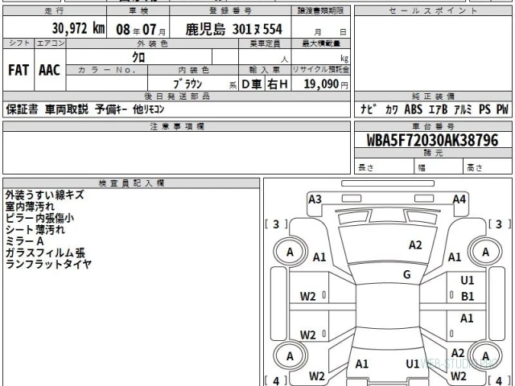Select カラーNo. header cell
Screen dimensions: 515x386
pos(107,70)
